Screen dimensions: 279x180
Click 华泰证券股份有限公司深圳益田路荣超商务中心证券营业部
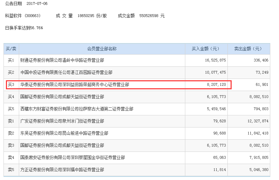click(75, 85)
